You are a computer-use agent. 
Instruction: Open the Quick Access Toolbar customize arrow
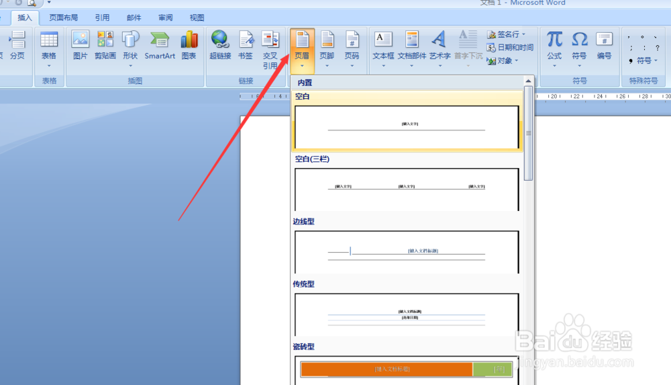pyautogui.click(x=49, y=3)
